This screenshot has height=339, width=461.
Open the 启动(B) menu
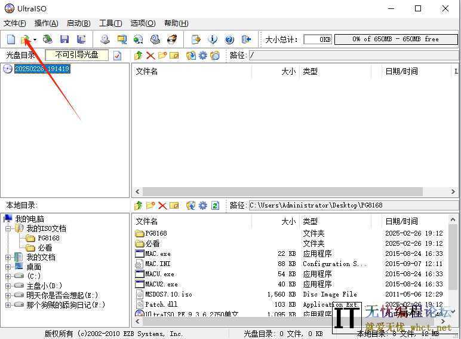[x=78, y=23]
